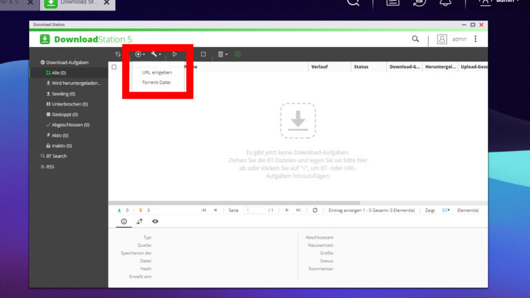Switch to the eye preview details tab
This screenshot has height=298, width=530.
click(x=155, y=221)
